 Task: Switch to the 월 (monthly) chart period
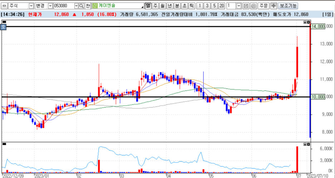pos(162,6)
